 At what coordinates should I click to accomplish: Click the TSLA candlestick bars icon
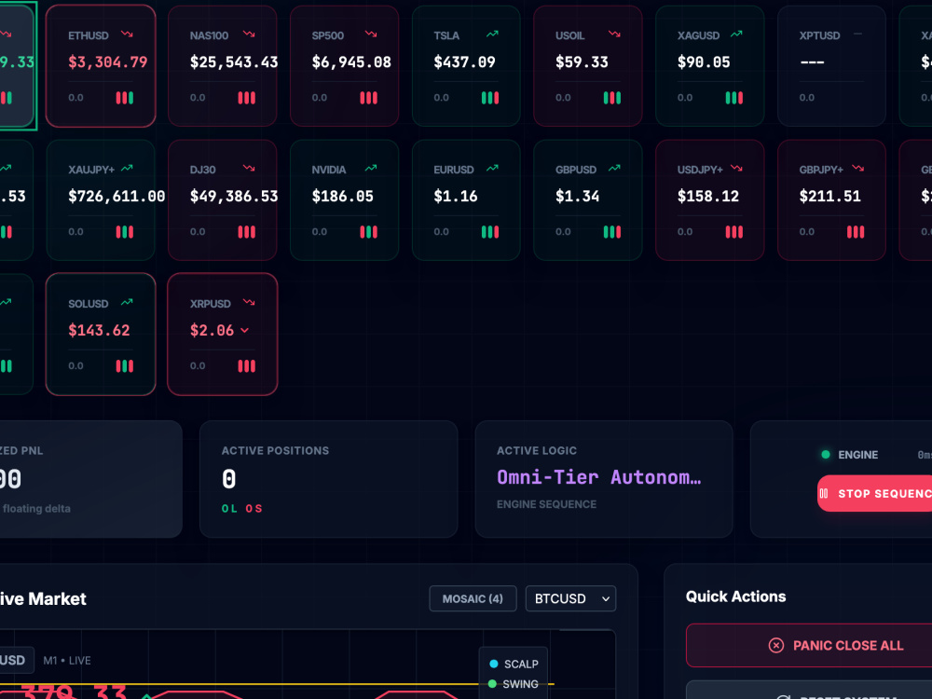pos(490,98)
